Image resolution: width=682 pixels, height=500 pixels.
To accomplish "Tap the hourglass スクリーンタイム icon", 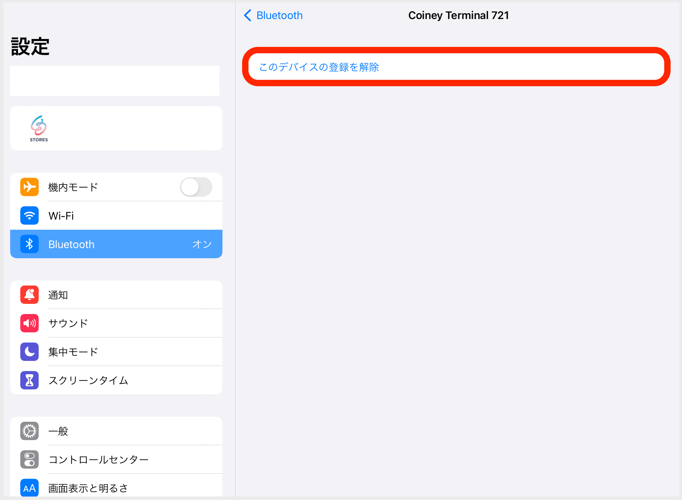I will [x=29, y=380].
